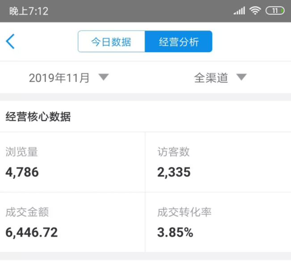Click the triangle arrow beside 全渠道

pos(241,77)
